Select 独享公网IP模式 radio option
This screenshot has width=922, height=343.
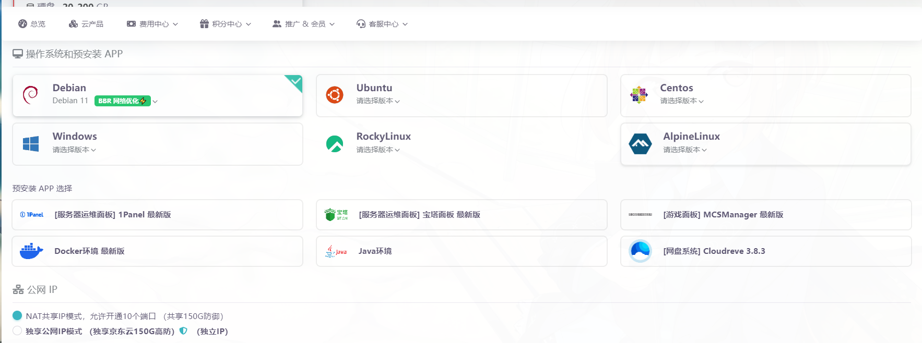[17, 331]
